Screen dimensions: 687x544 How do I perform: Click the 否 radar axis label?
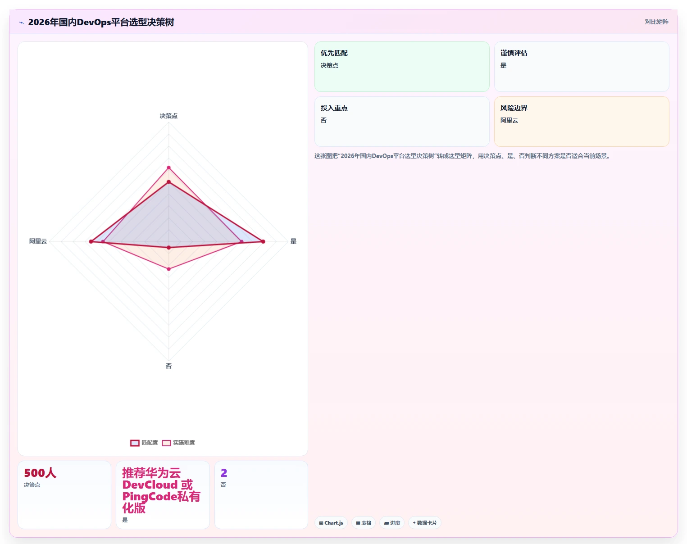coord(168,366)
